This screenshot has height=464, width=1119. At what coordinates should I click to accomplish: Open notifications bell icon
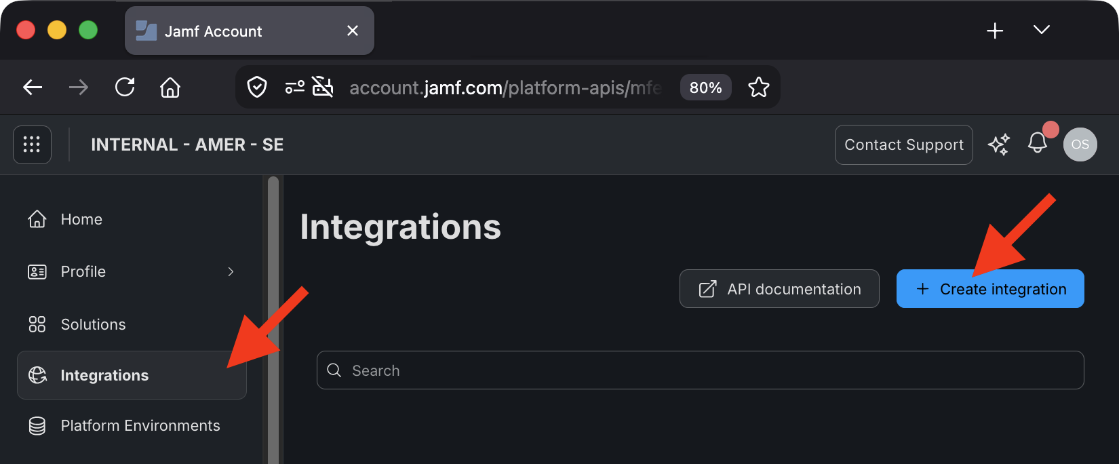point(1038,142)
